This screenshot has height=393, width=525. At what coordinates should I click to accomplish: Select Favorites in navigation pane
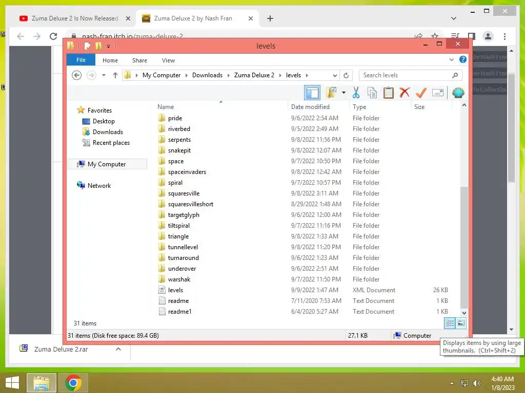[99, 111]
